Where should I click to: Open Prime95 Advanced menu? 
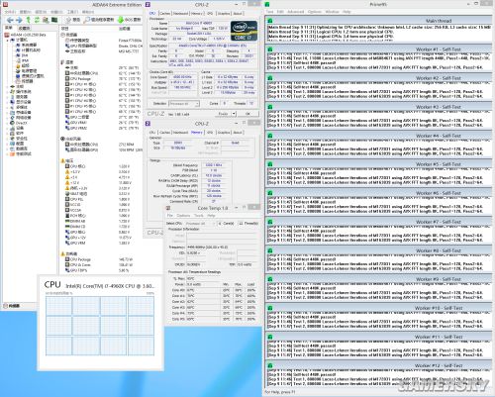295,12
